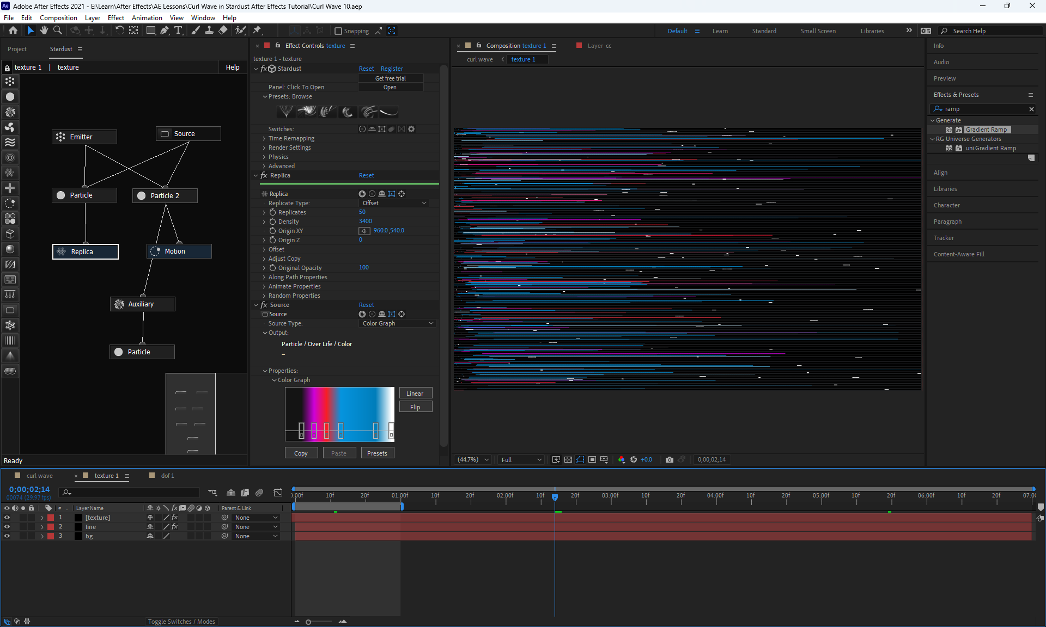Select the Puppet Pin tool
The width and height of the screenshot is (1046, 627).
257,30
